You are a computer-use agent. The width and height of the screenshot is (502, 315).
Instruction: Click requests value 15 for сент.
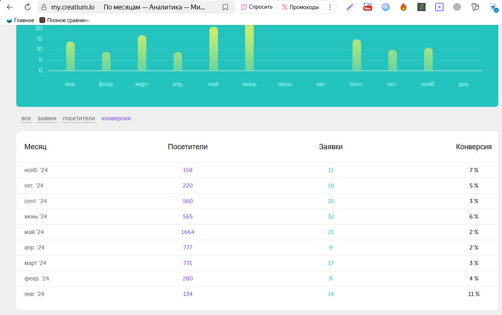click(331, 201)
